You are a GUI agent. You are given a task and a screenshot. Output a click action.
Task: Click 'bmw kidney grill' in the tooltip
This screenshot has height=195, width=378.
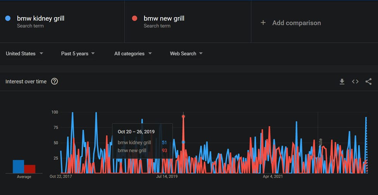(134, 143)
